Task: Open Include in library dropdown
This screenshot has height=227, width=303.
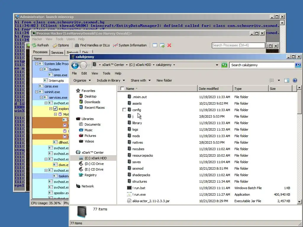Action: click(111, 80)
